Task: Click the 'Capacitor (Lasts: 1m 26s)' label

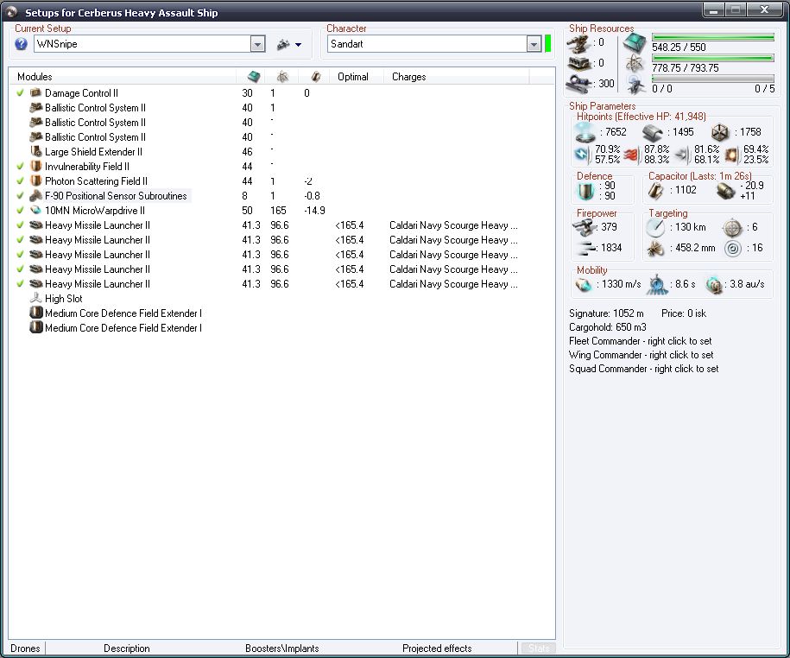Action: pos(700,176)
